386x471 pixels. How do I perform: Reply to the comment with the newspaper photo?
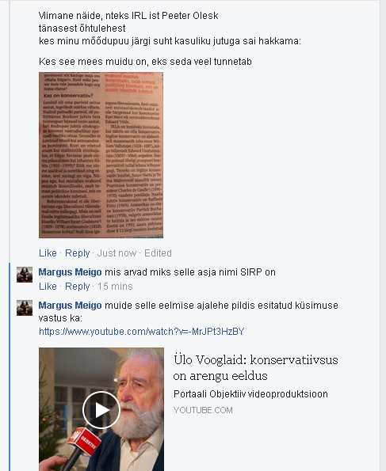tap(78, 253)
